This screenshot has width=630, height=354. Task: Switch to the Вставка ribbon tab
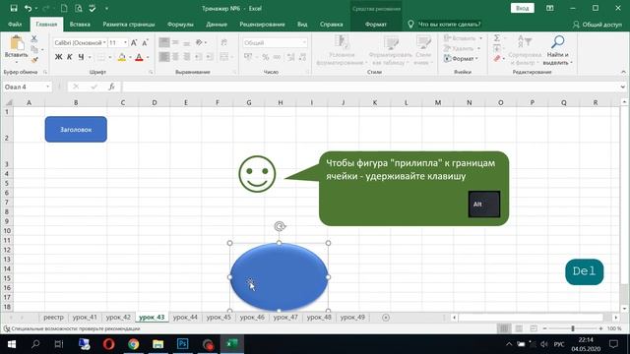80,24
